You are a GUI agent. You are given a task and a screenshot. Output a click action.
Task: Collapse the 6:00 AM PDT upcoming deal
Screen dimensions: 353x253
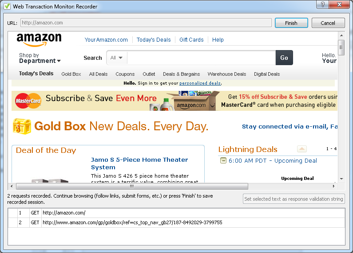pos(223,160)
